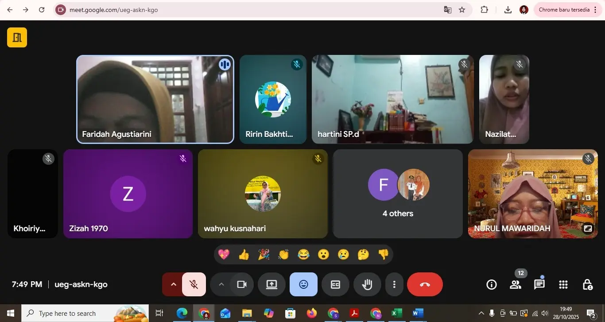Image resolution: width=605 pixels, height=322 pixels.
Task: Send the clapping hands reaction
Action: click(x=283, y=255)
